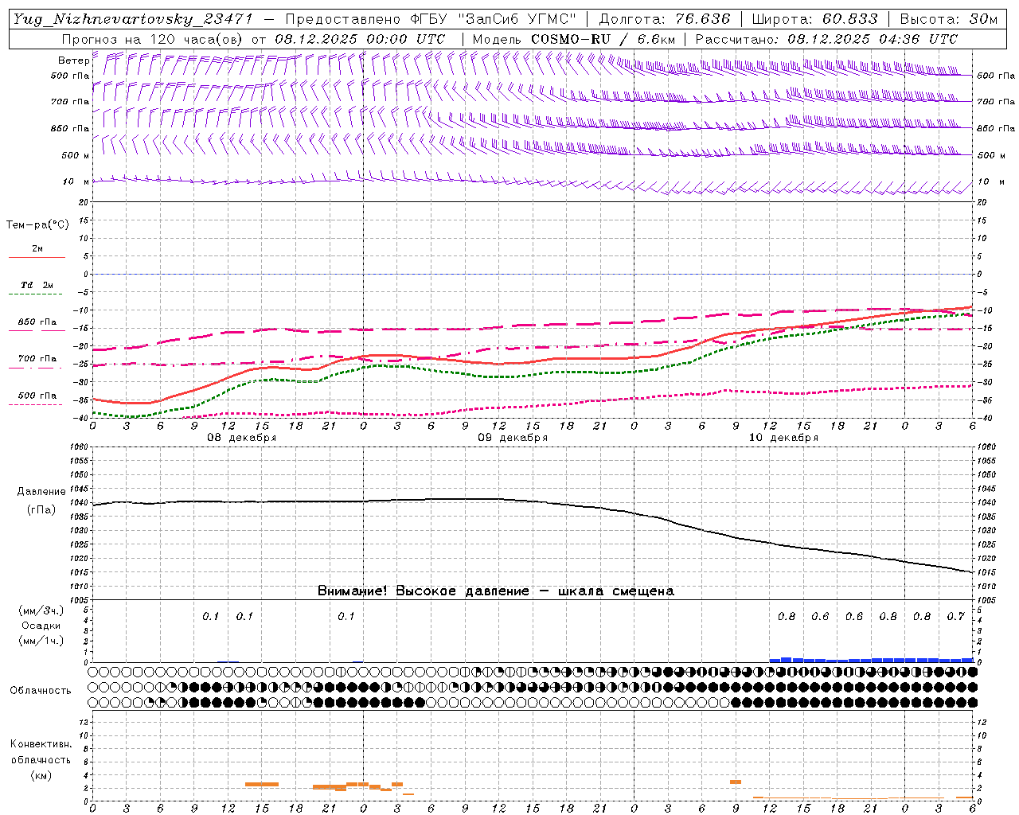
Task: Click the "0.7" precipitation value
Action: [x=955, y=617]
